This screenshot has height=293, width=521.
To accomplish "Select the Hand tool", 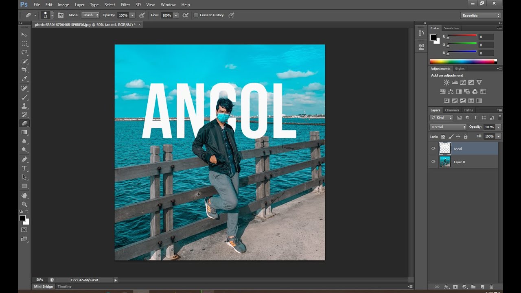I will [24, 196].
